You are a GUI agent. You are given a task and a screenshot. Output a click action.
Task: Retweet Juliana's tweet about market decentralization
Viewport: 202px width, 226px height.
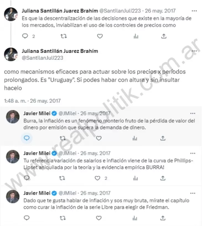(64, 36)
